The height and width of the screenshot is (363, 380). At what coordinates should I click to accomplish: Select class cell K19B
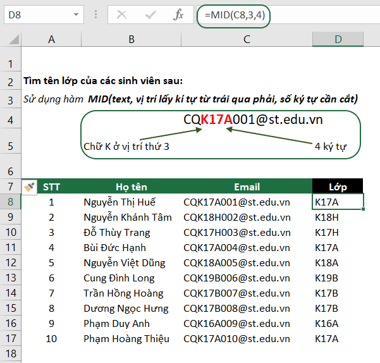(x=338, y=278)
